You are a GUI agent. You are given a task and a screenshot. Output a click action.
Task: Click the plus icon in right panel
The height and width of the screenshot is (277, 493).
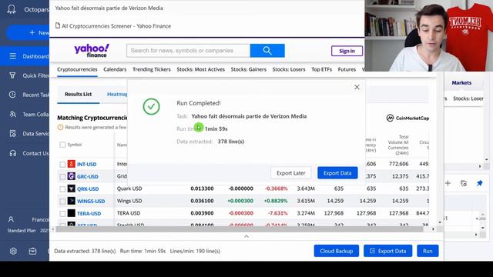[448, 183]
